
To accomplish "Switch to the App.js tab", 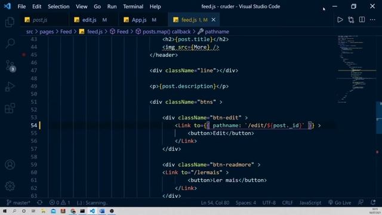I will pos(143,20).
